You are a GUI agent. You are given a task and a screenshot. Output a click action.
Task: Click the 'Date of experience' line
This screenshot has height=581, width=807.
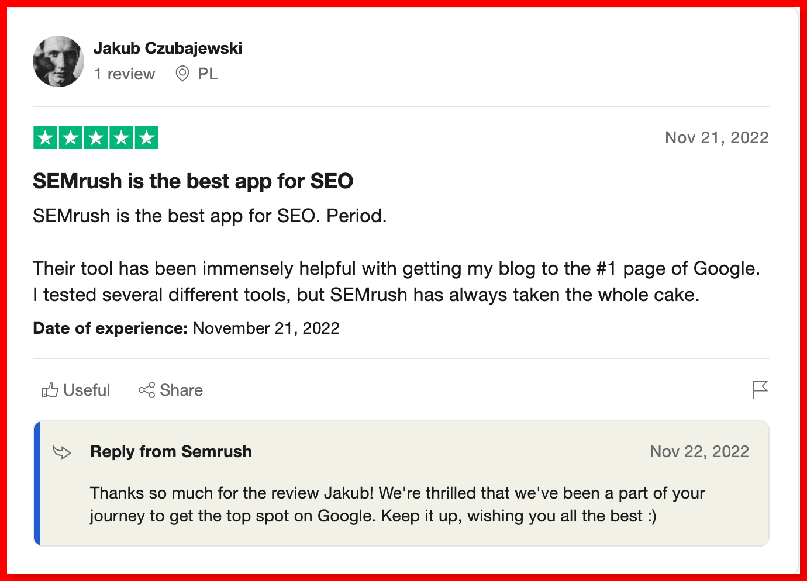(x=186, y=328)
